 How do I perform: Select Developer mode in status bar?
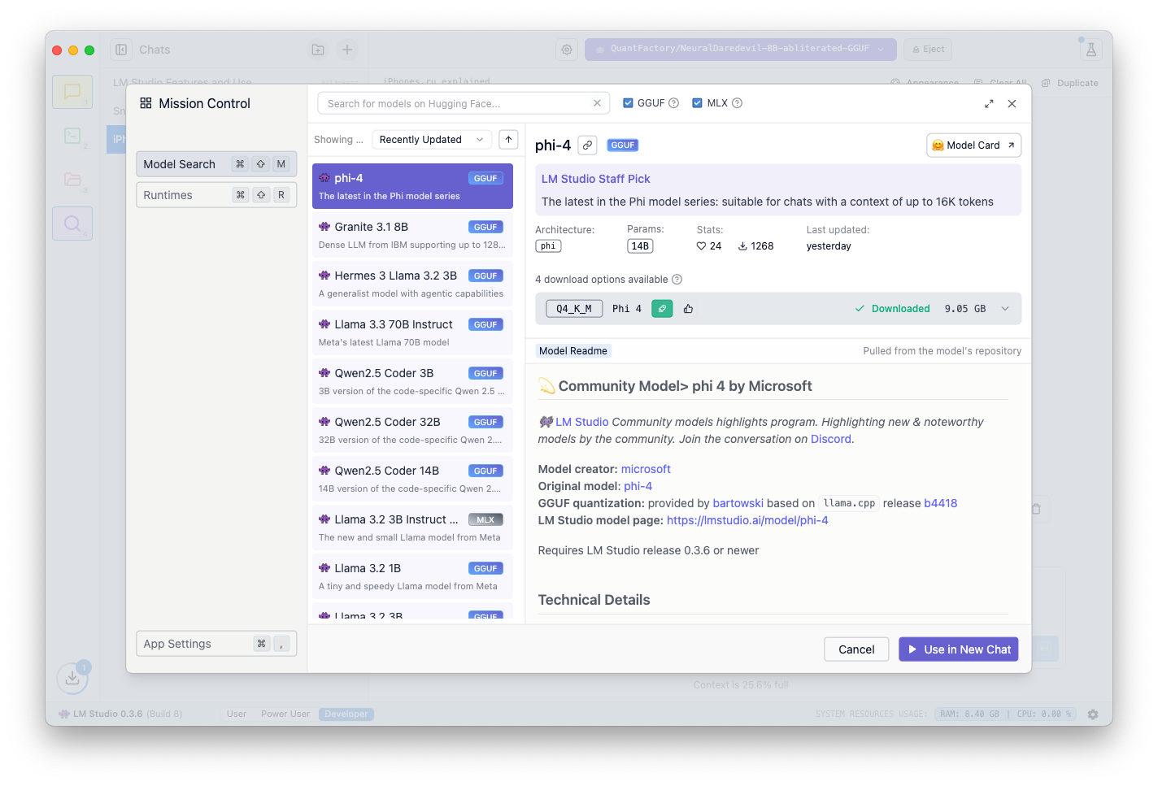[346, 714]
